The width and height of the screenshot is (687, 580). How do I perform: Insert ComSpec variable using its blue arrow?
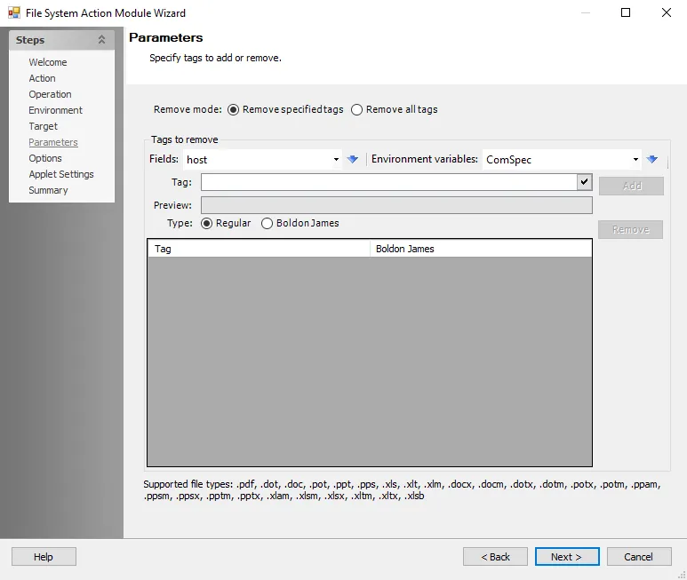coord(652,159)
